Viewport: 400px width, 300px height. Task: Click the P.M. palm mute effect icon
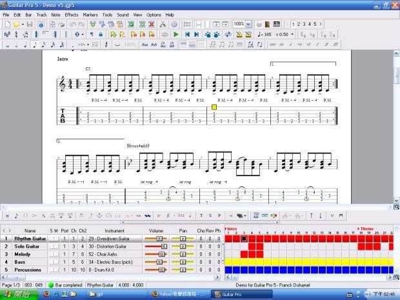(x=181, y=215)
